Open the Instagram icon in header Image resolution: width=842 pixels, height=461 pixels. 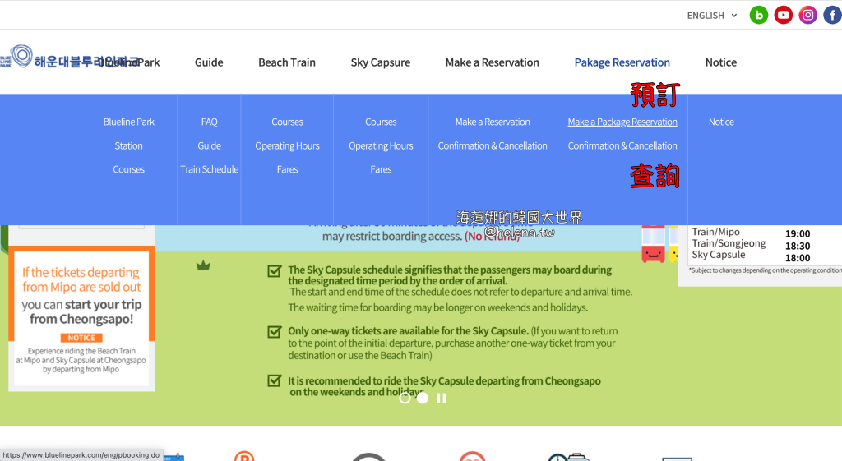pyautogui.click(x=808, y=15)
